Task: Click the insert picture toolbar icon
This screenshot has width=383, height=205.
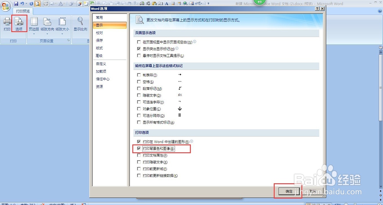Action: [192, 4]
